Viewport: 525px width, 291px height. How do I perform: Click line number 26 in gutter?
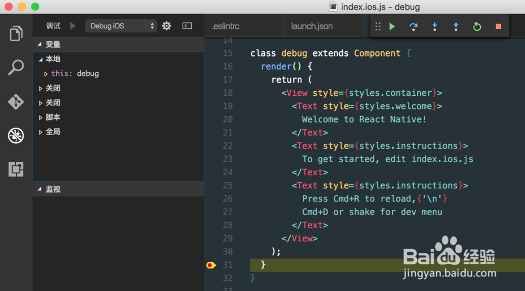228,198
